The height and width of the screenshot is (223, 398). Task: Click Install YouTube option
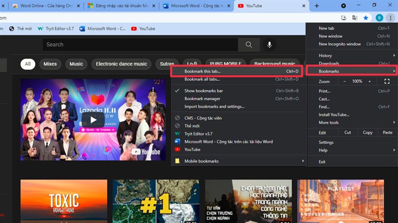click(x=352, y=115)
